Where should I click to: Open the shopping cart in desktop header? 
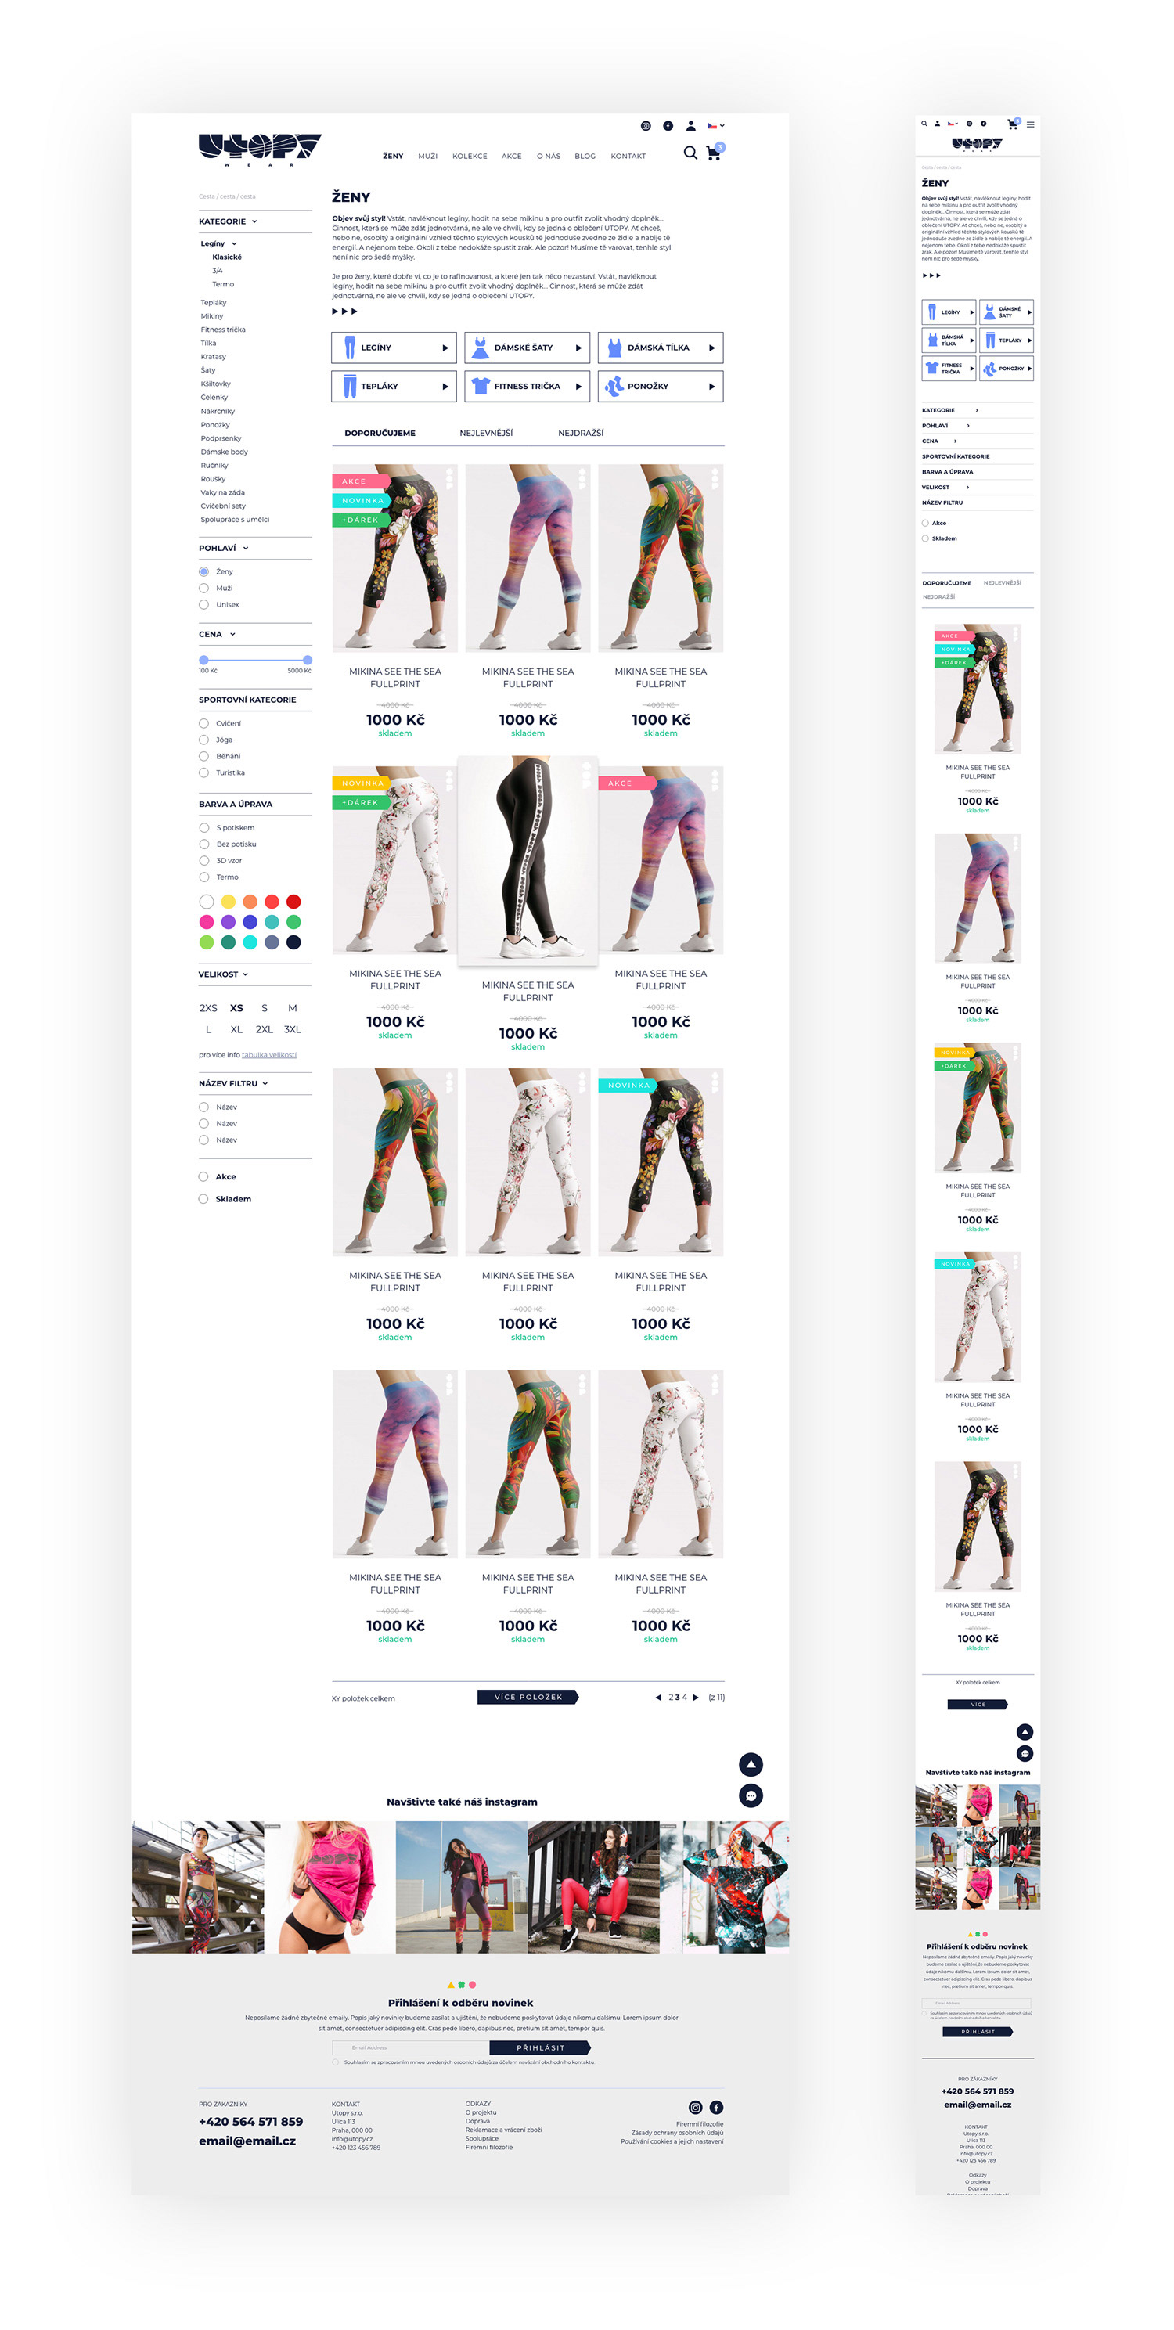(714, 153)
